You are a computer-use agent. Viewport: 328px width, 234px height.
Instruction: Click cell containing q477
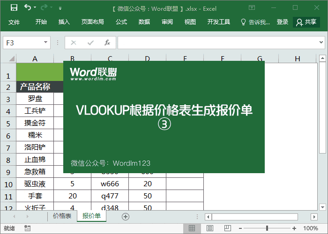point(110,196)
